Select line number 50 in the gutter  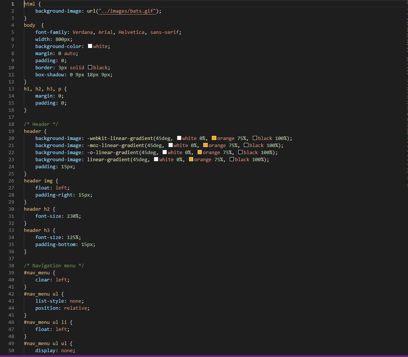coord(11,351)
